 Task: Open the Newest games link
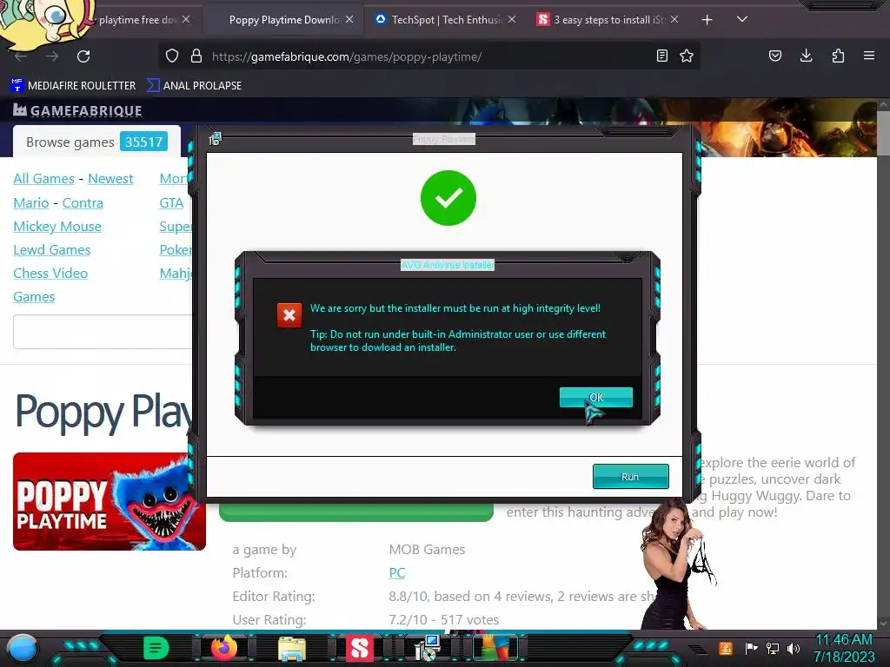click(110, 179)
